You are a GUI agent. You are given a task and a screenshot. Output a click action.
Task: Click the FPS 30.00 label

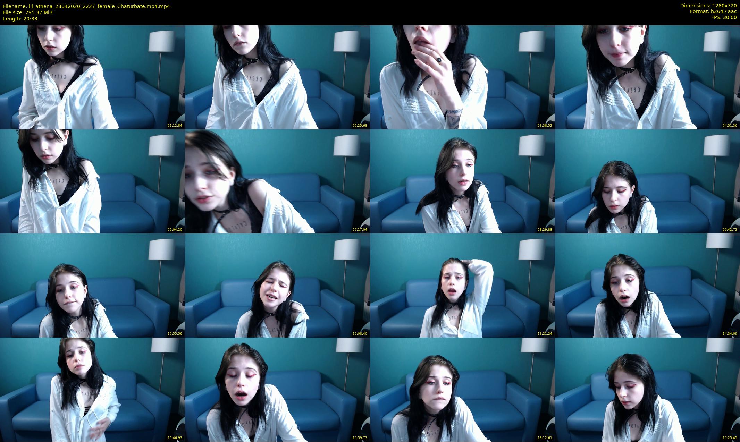[724, 17]
